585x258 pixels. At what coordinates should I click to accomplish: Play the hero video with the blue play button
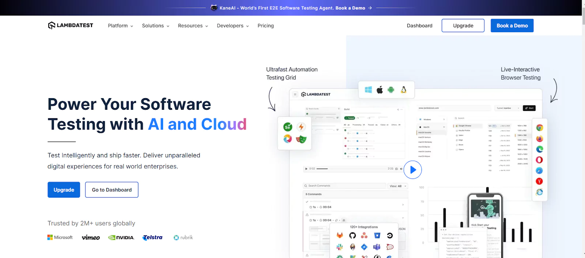413,170
